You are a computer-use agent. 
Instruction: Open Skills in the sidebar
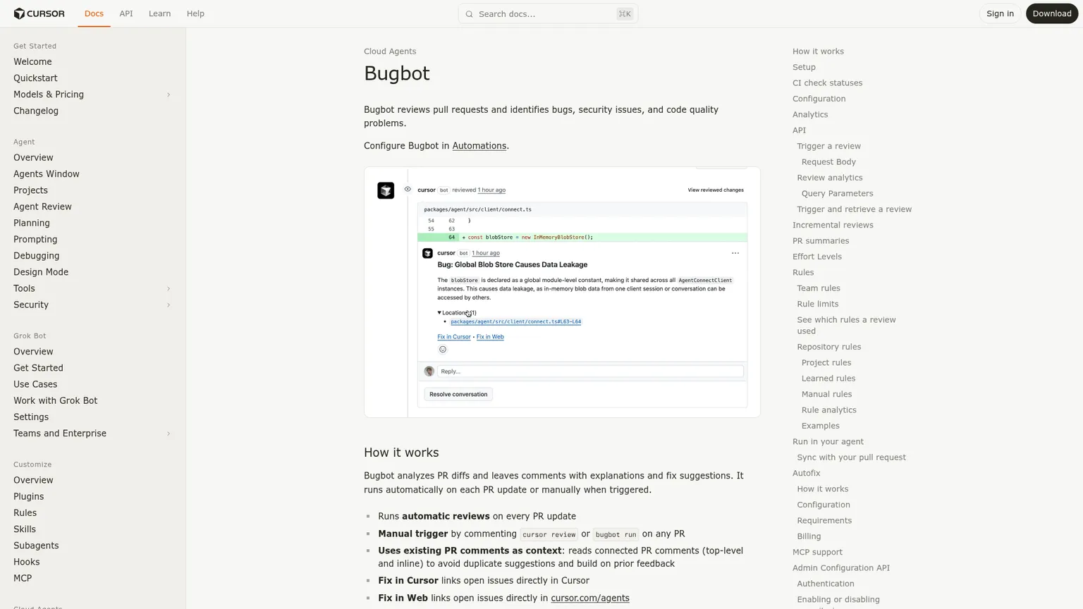click(x=25, y=529)
